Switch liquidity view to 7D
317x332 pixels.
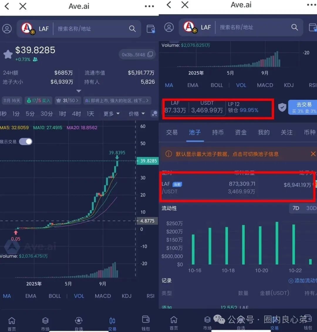pyautogui.click(x=296, y=208)
